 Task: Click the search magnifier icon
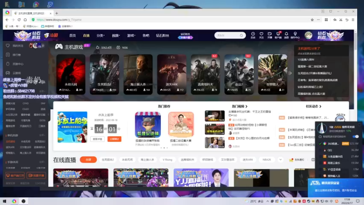click(242, 36)
